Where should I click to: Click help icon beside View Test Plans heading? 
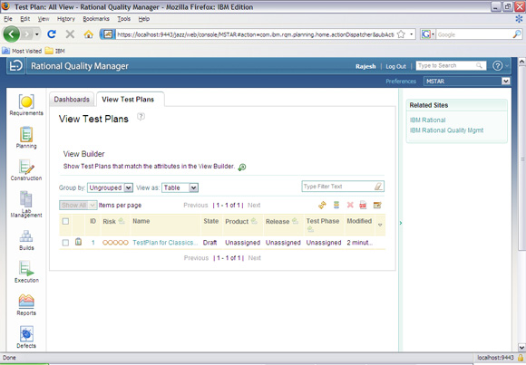click(141, 117)
